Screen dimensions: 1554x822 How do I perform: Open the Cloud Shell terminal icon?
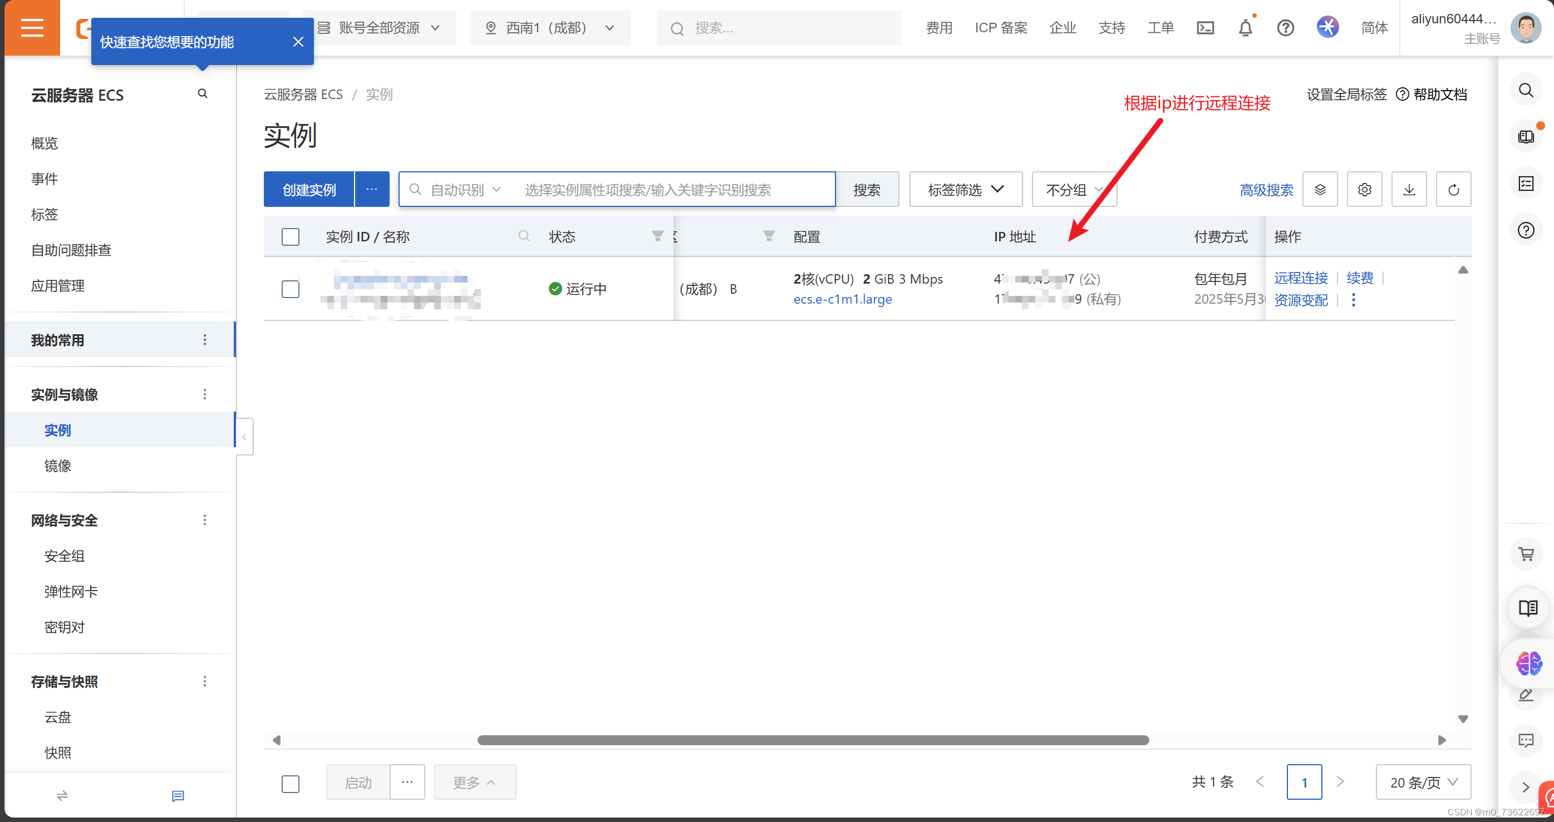[x=1204, y=28]
